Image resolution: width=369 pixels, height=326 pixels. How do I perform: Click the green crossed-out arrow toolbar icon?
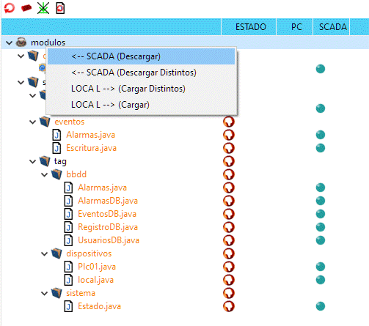coord(43,8)
